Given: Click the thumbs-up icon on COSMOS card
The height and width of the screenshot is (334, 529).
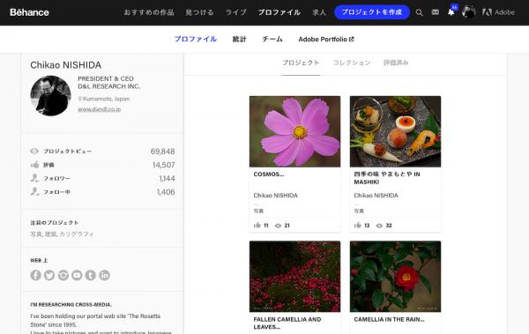Looking at the screenshot, I should (x=257, y=225).
